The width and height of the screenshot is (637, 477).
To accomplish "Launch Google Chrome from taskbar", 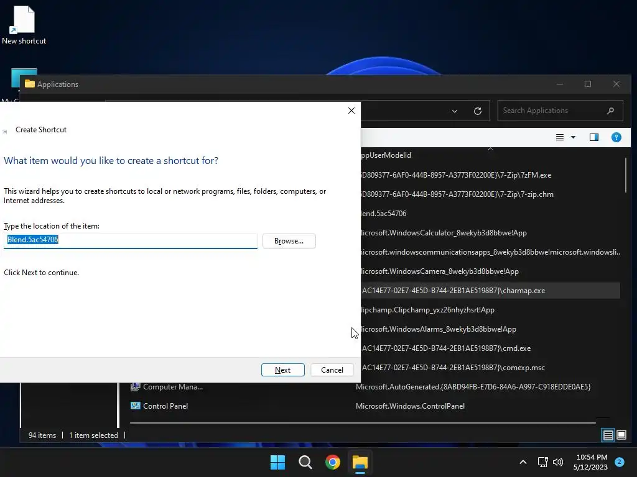I will point(332,462).
